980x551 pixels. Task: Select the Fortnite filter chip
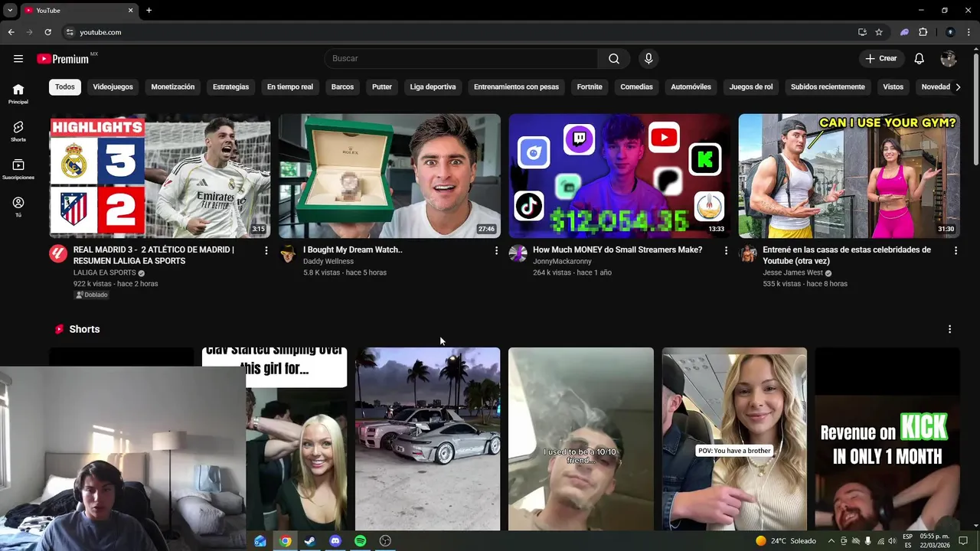(590, 87)
